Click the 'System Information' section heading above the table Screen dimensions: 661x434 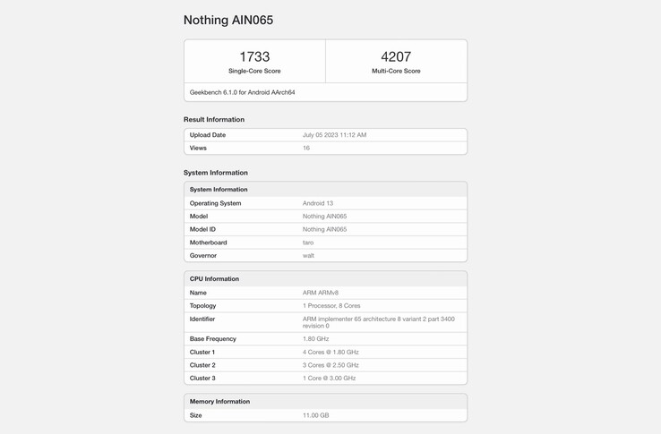[216, 173]
